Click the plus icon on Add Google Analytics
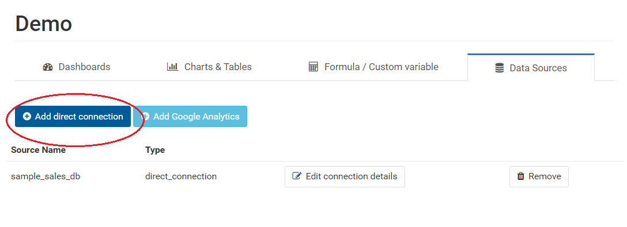 click(146, 117)
